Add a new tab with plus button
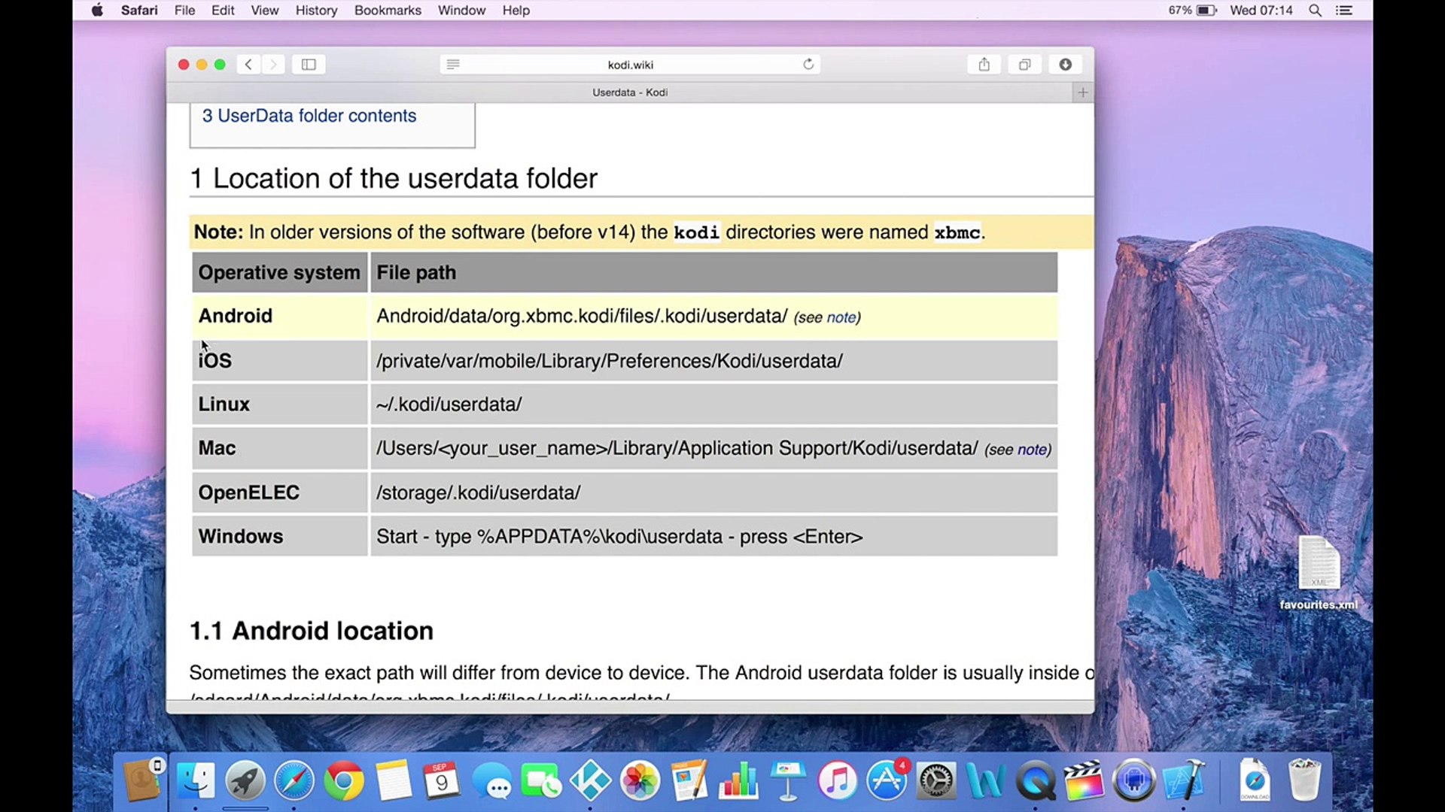 point(1082,92)
